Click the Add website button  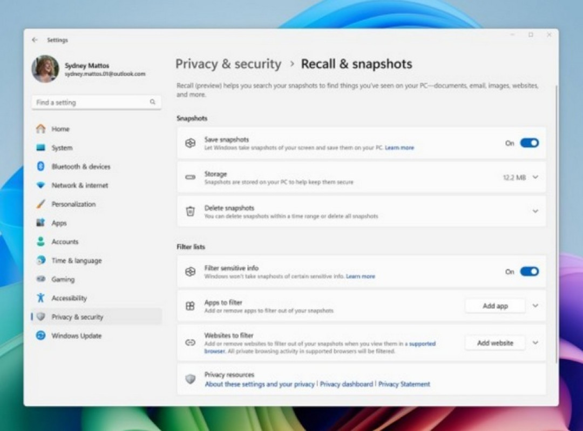tap(495, 343)
